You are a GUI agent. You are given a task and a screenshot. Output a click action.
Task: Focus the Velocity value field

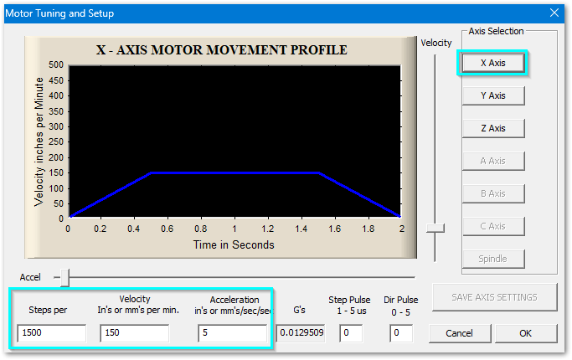pos(134,334)
